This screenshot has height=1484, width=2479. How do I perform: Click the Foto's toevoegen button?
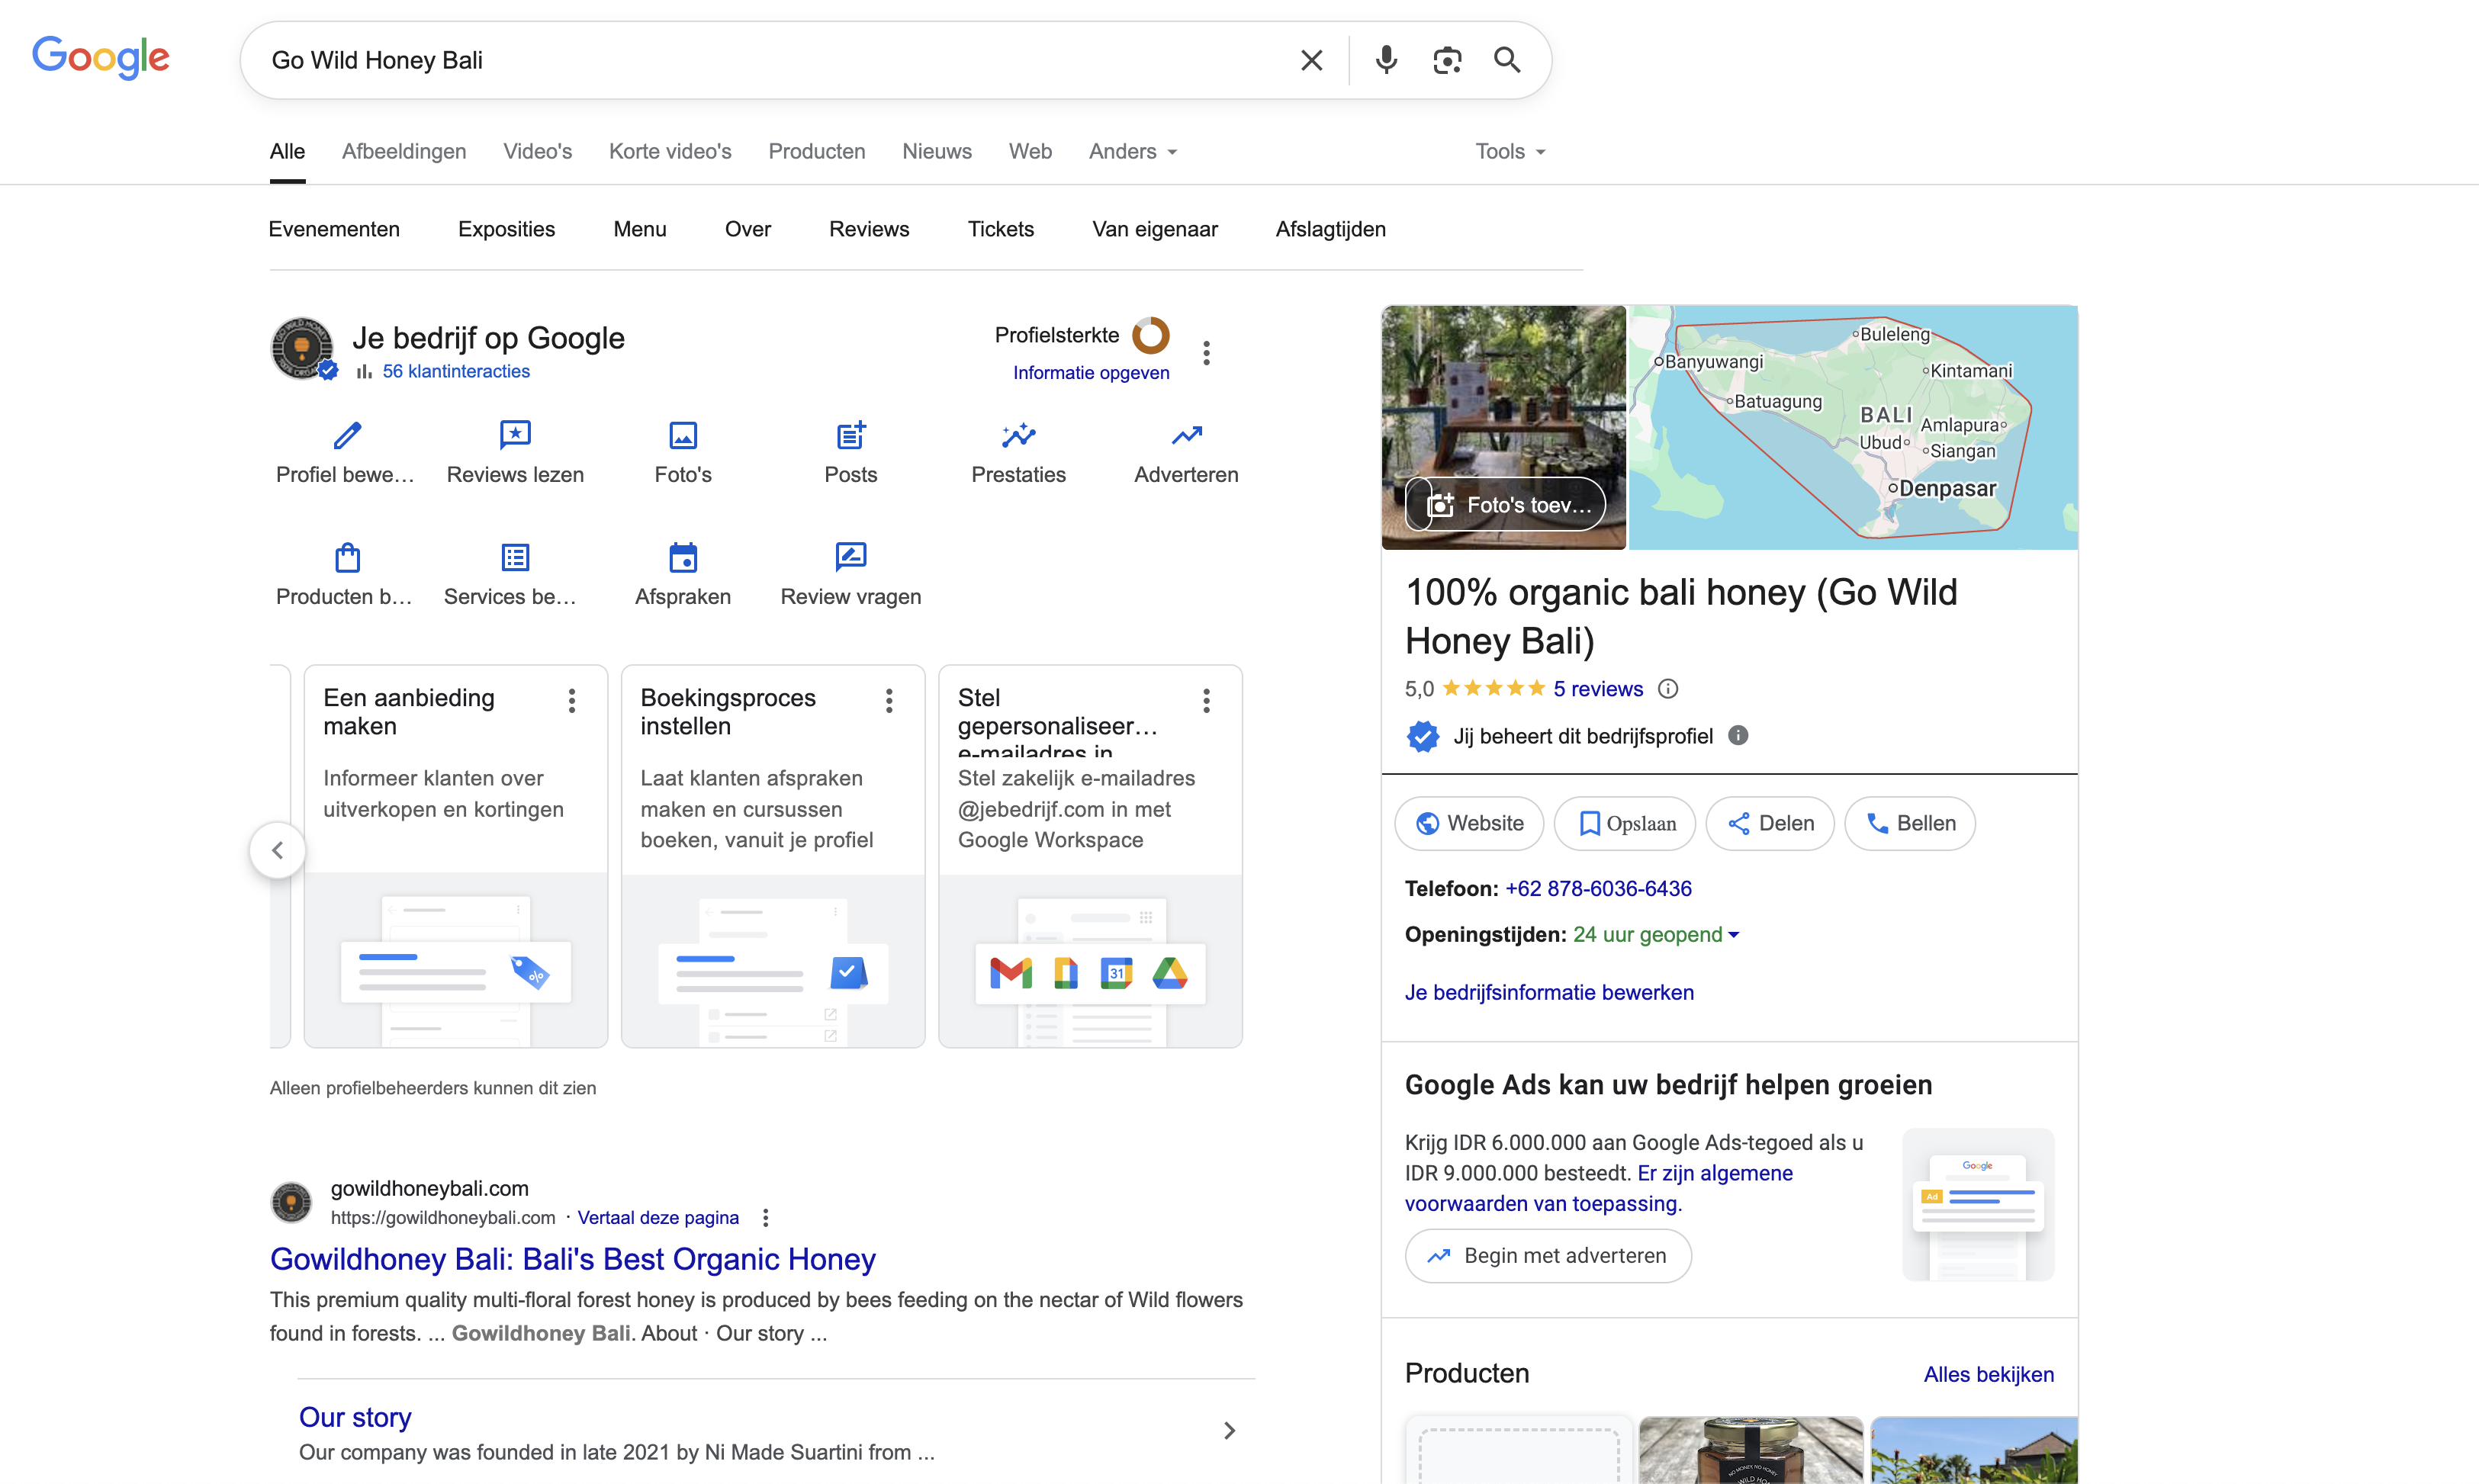(1506, 505)
